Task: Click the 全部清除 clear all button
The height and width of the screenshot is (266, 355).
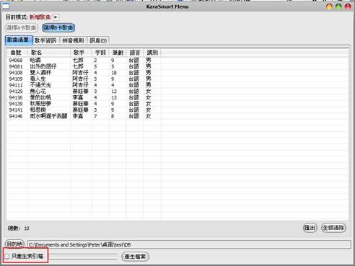Action: click(x=333, y=228)
